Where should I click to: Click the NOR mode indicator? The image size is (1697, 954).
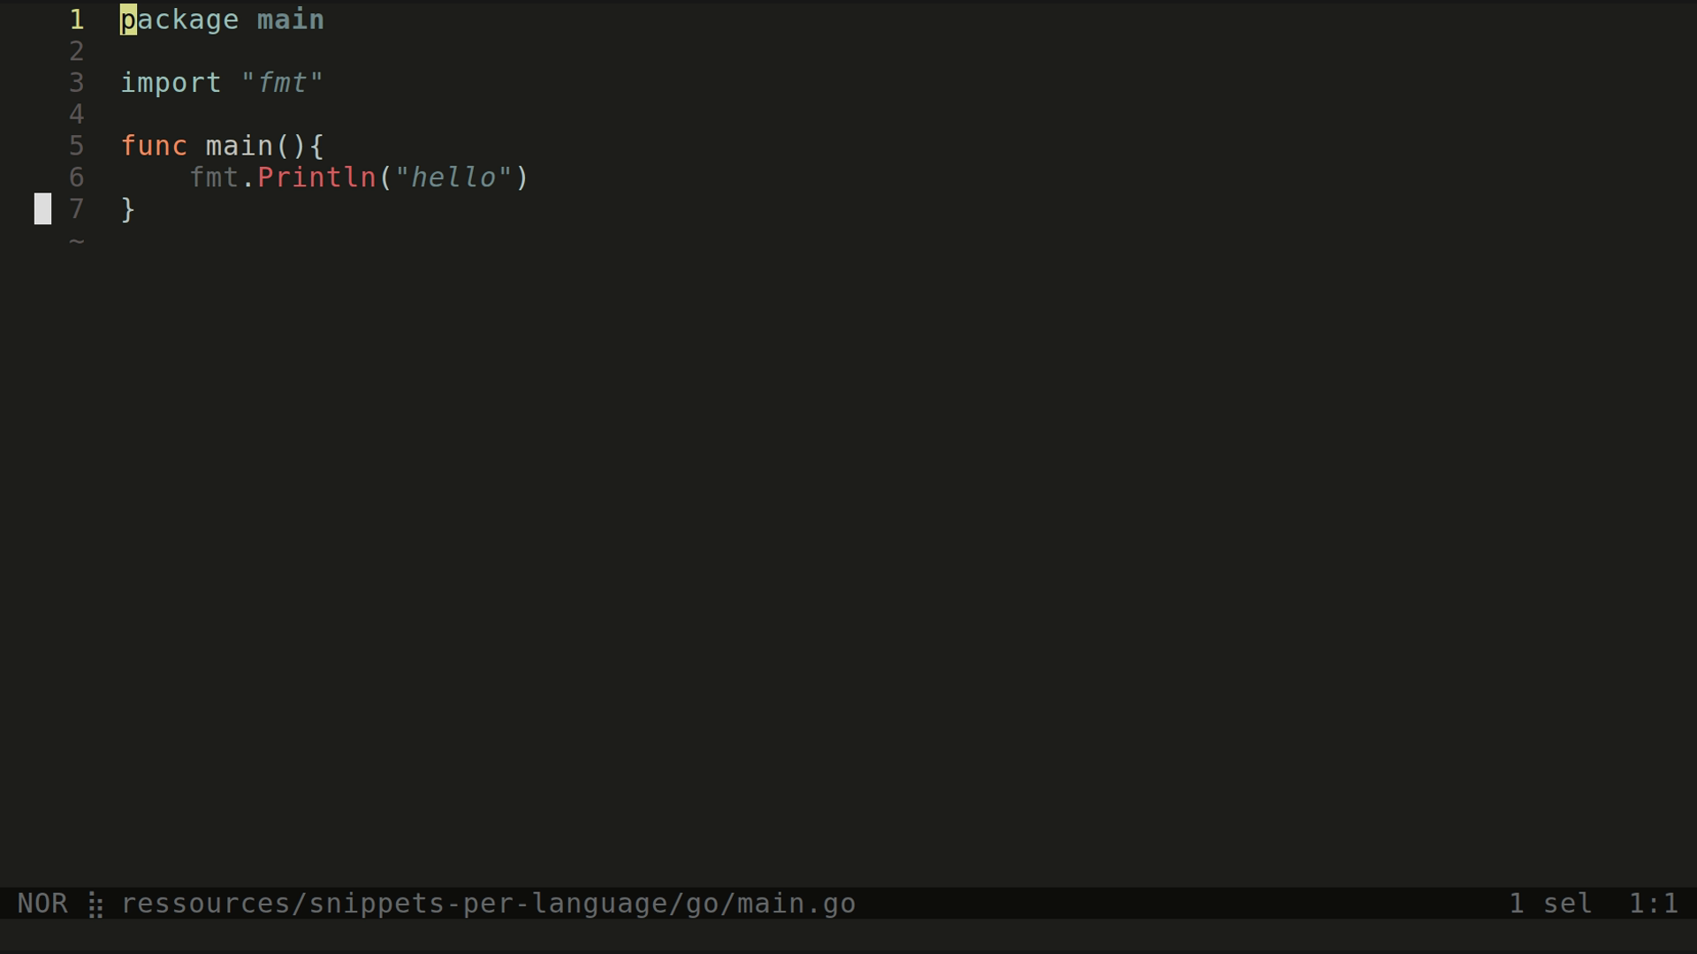42,904
